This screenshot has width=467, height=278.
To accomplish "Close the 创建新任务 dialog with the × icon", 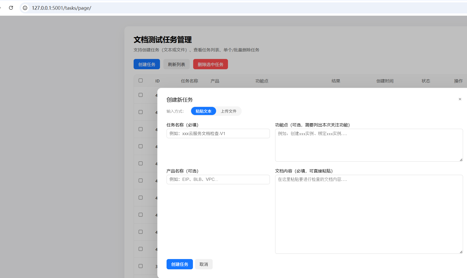I will [x=460, y=99].
